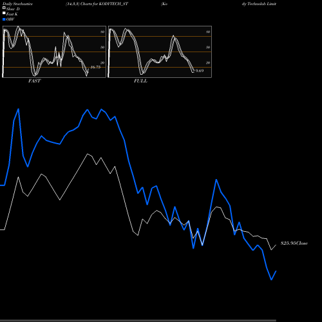Click the 50 level label in FAST chart
The height and width of the screenshot is (322, 322).
[102, 47]
